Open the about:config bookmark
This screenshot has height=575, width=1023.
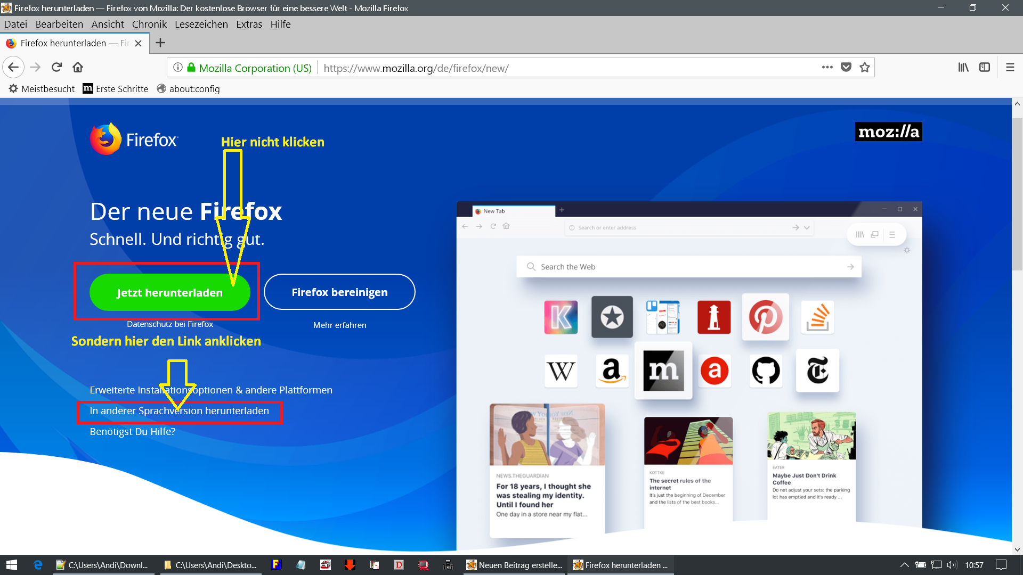click(x=188, y=89)
